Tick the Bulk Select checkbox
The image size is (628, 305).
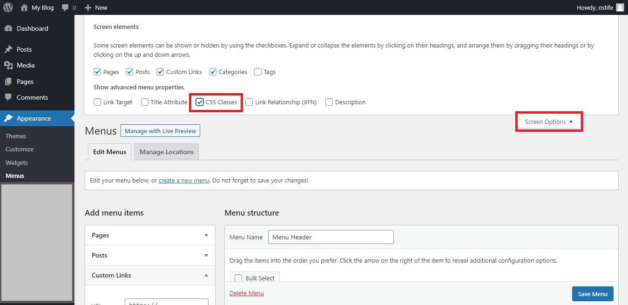(x=238, y=278)
